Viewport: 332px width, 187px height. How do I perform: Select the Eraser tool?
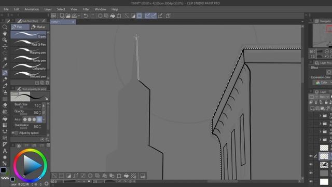pos(5,105)
